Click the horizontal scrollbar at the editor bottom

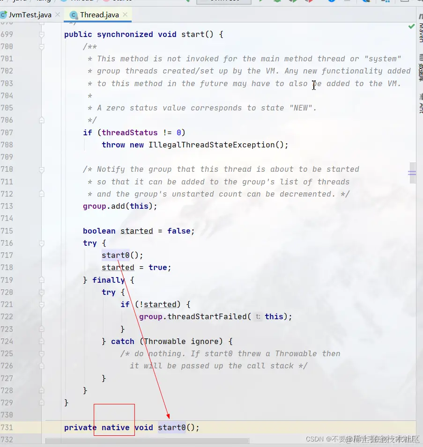coord(148,441)
